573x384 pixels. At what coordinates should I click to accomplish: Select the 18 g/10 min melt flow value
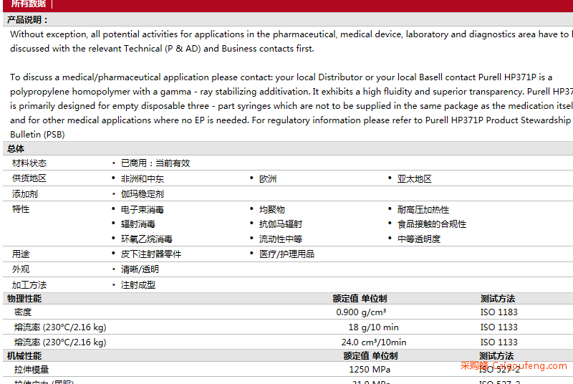point(373,327)
